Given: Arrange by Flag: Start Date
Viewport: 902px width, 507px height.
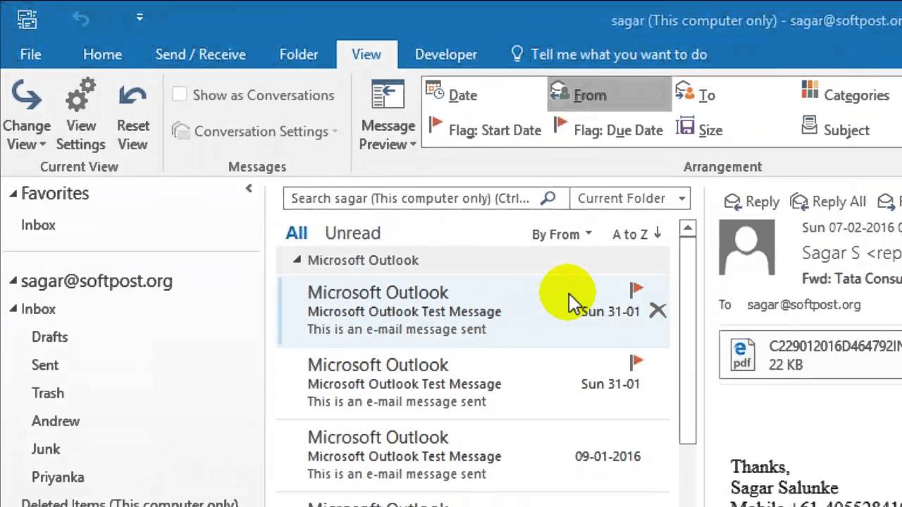Looking at the screenshot, I should coord(485,130).
